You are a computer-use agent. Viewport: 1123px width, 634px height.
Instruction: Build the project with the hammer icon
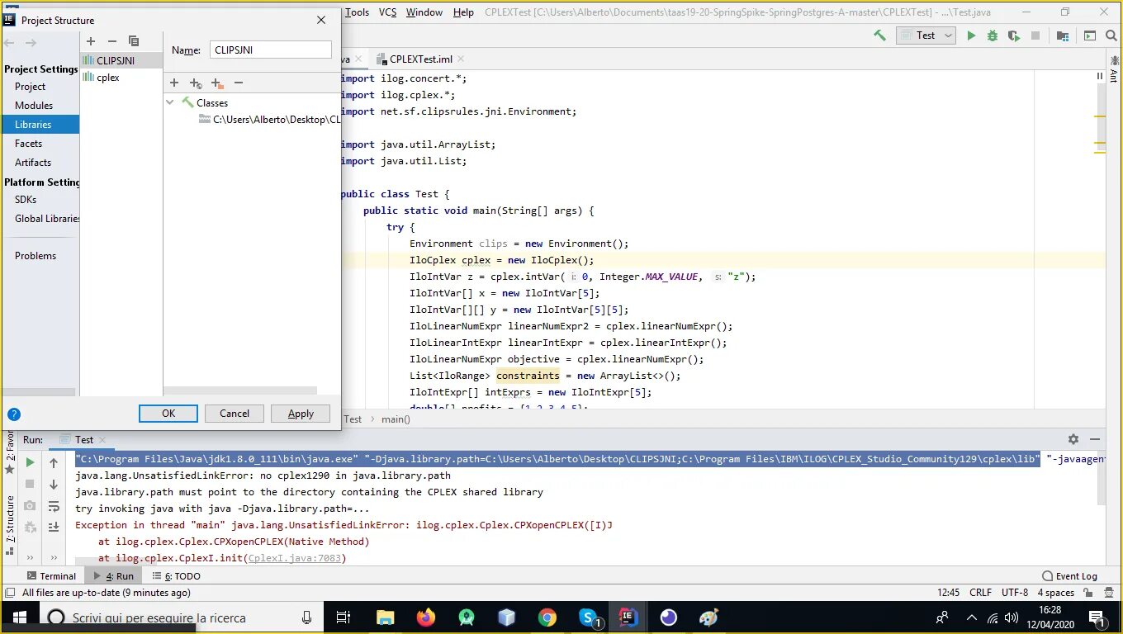(880, 35)
